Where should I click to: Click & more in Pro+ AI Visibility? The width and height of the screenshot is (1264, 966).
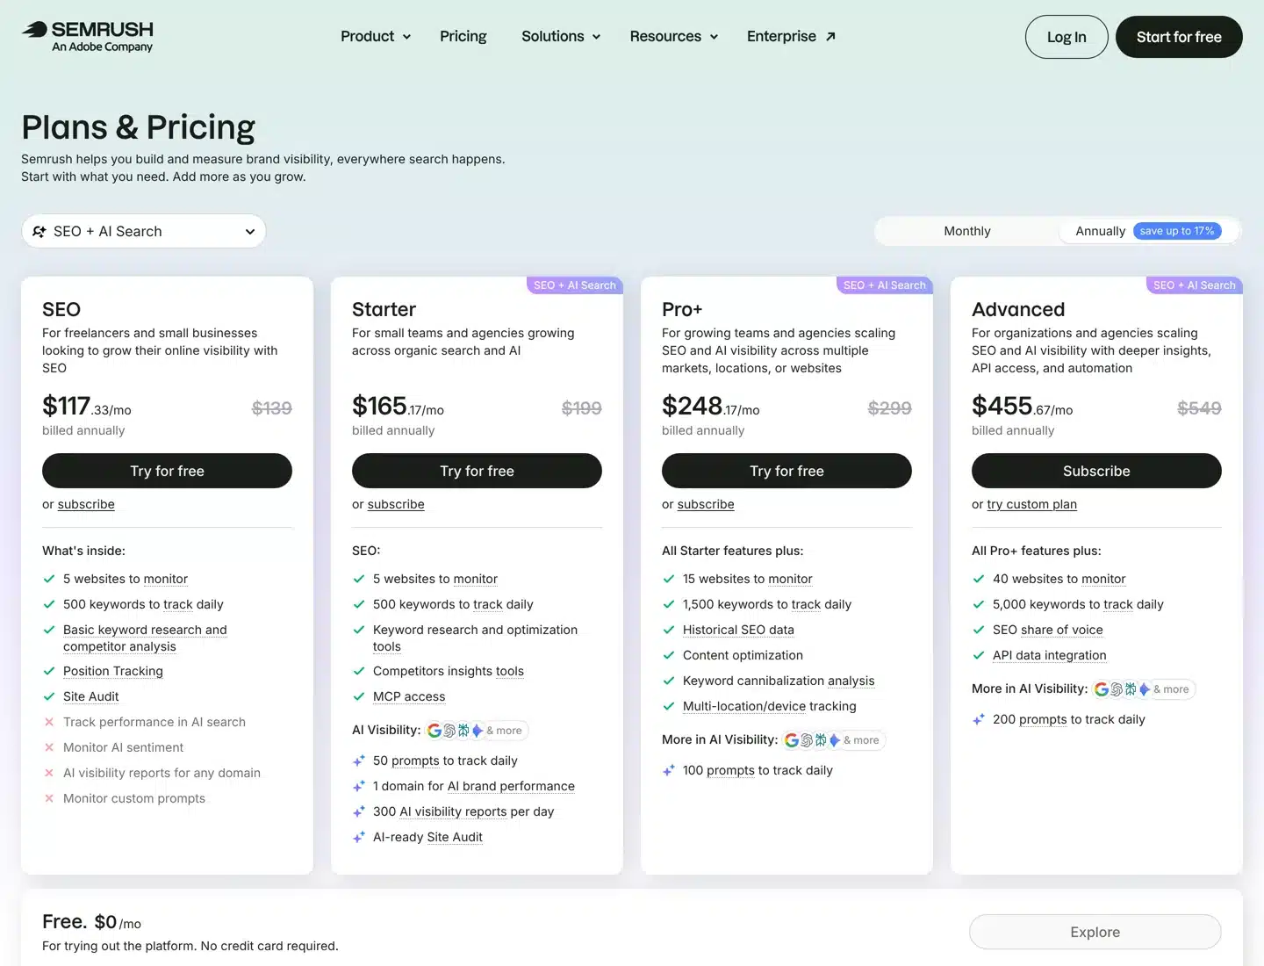(x=861, y=740)
